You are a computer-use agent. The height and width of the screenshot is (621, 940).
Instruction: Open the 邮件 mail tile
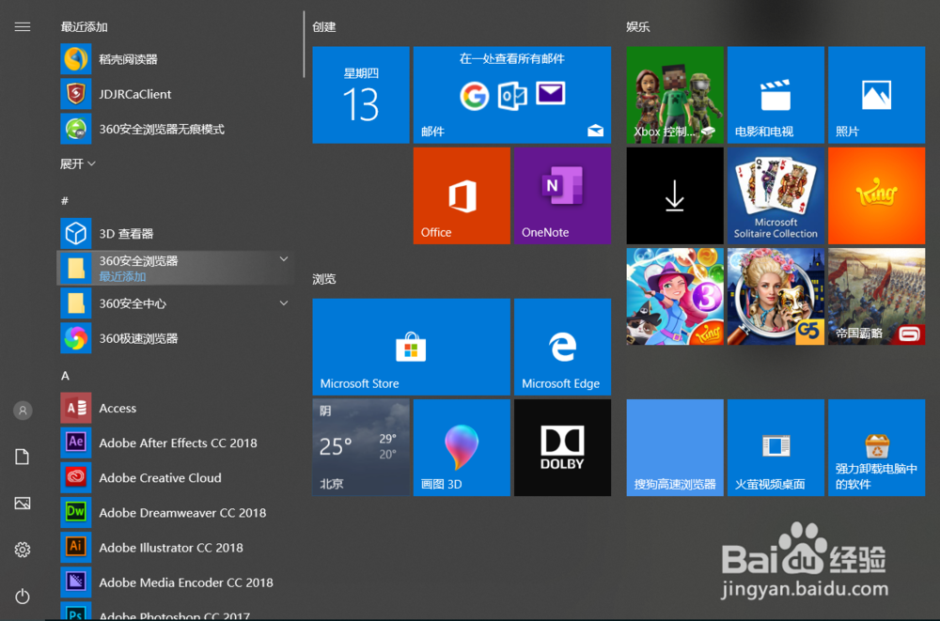(512, 95)
